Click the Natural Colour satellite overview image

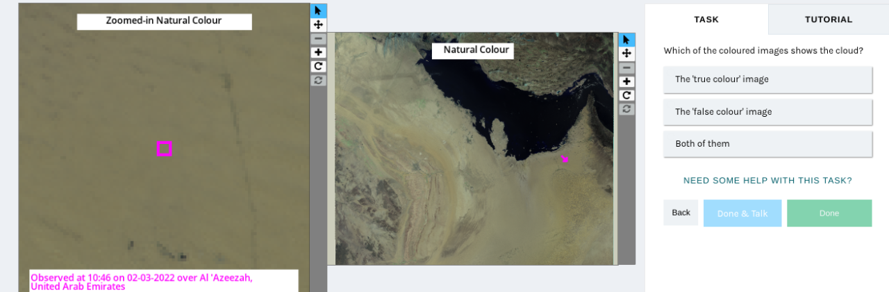pos(476,148)
